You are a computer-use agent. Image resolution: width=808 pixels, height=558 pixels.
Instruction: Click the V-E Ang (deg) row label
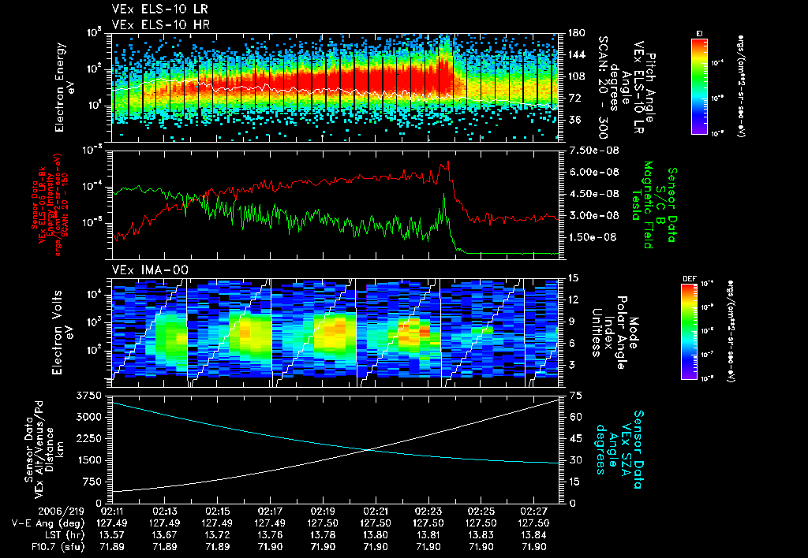pyautogui.click(x=48, y=523)
